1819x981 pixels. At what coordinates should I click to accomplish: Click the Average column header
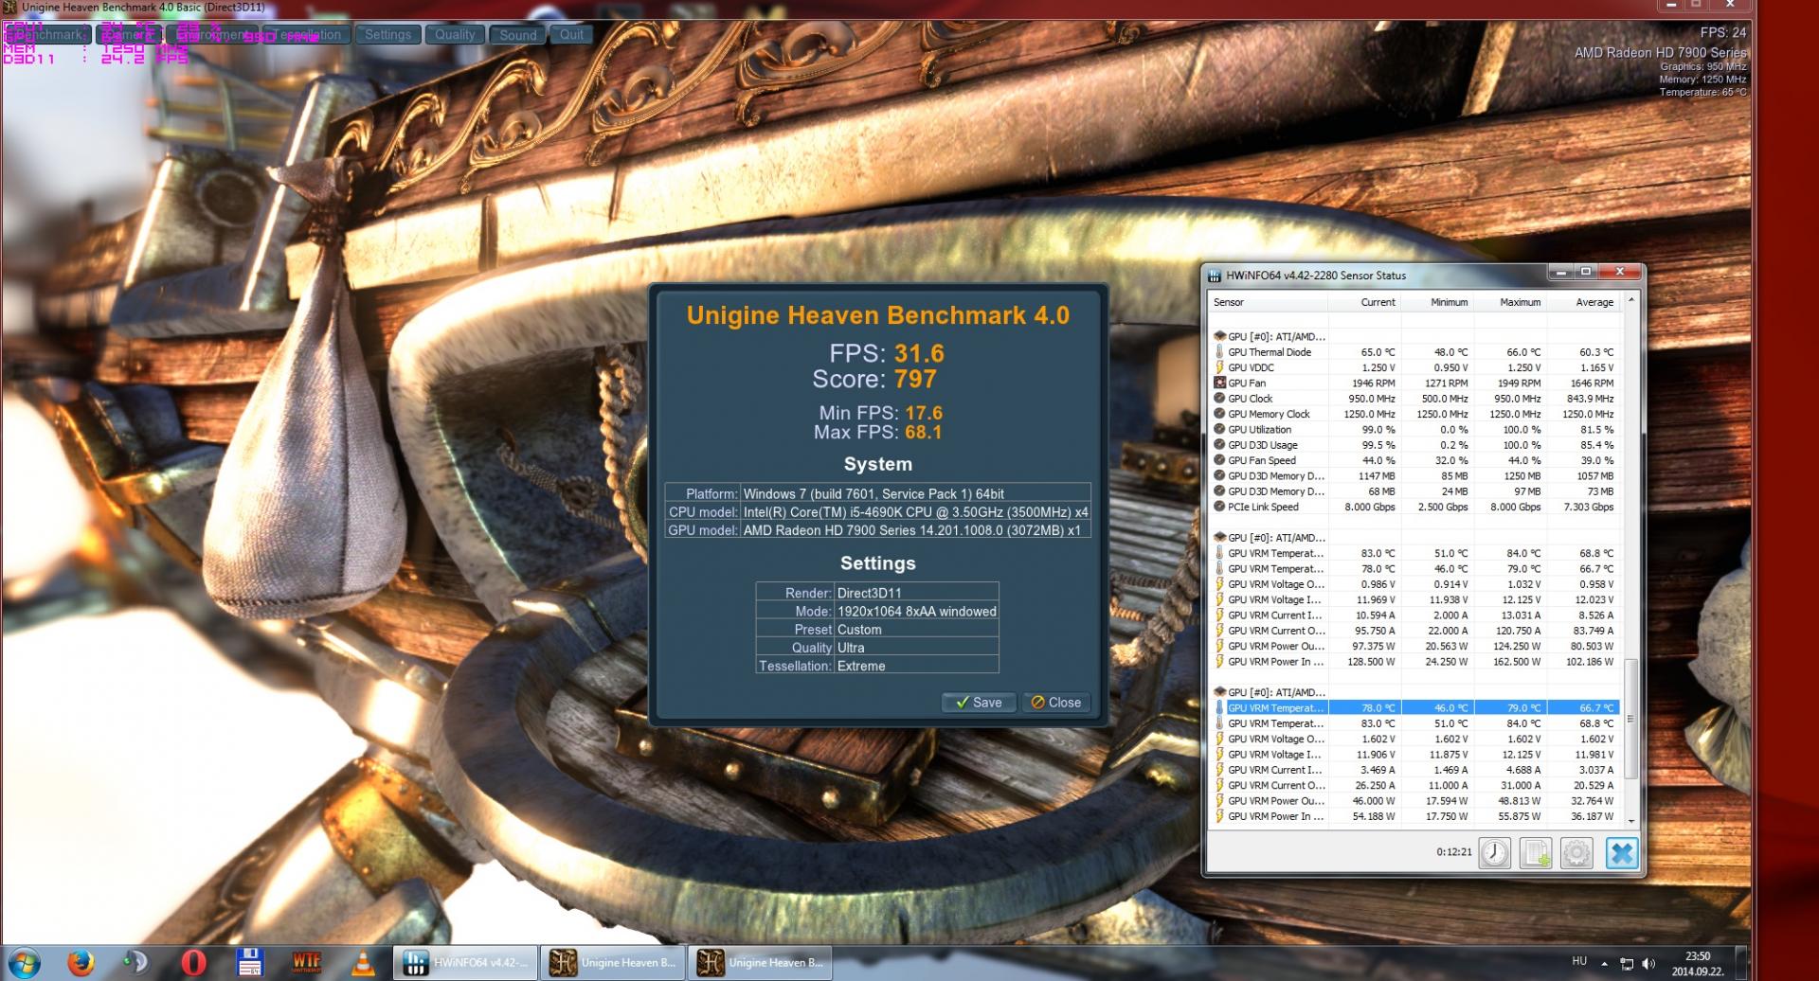click(1582, 302)
